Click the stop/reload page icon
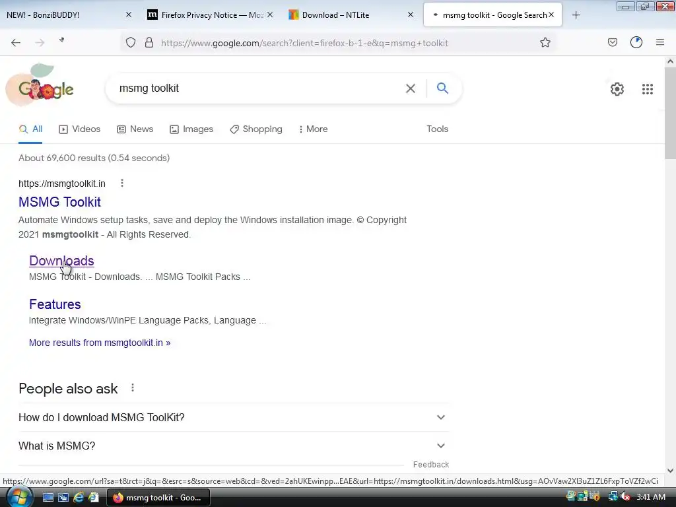Screen dimensions: 676x507 [61, 40]
